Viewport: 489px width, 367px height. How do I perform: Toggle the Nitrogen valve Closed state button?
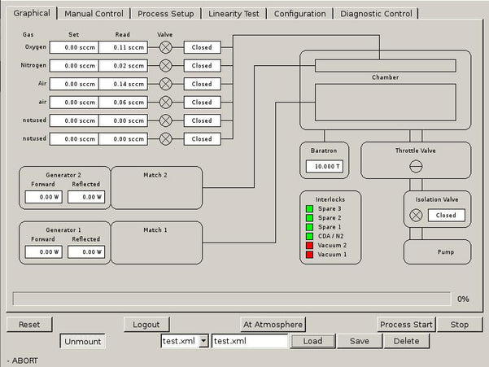(x=201, y=66)
